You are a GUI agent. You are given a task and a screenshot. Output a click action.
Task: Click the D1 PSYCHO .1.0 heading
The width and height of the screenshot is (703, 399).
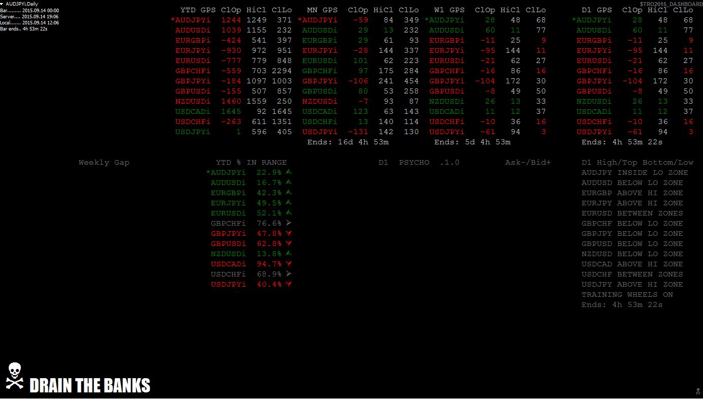click(x=419, y=163)
